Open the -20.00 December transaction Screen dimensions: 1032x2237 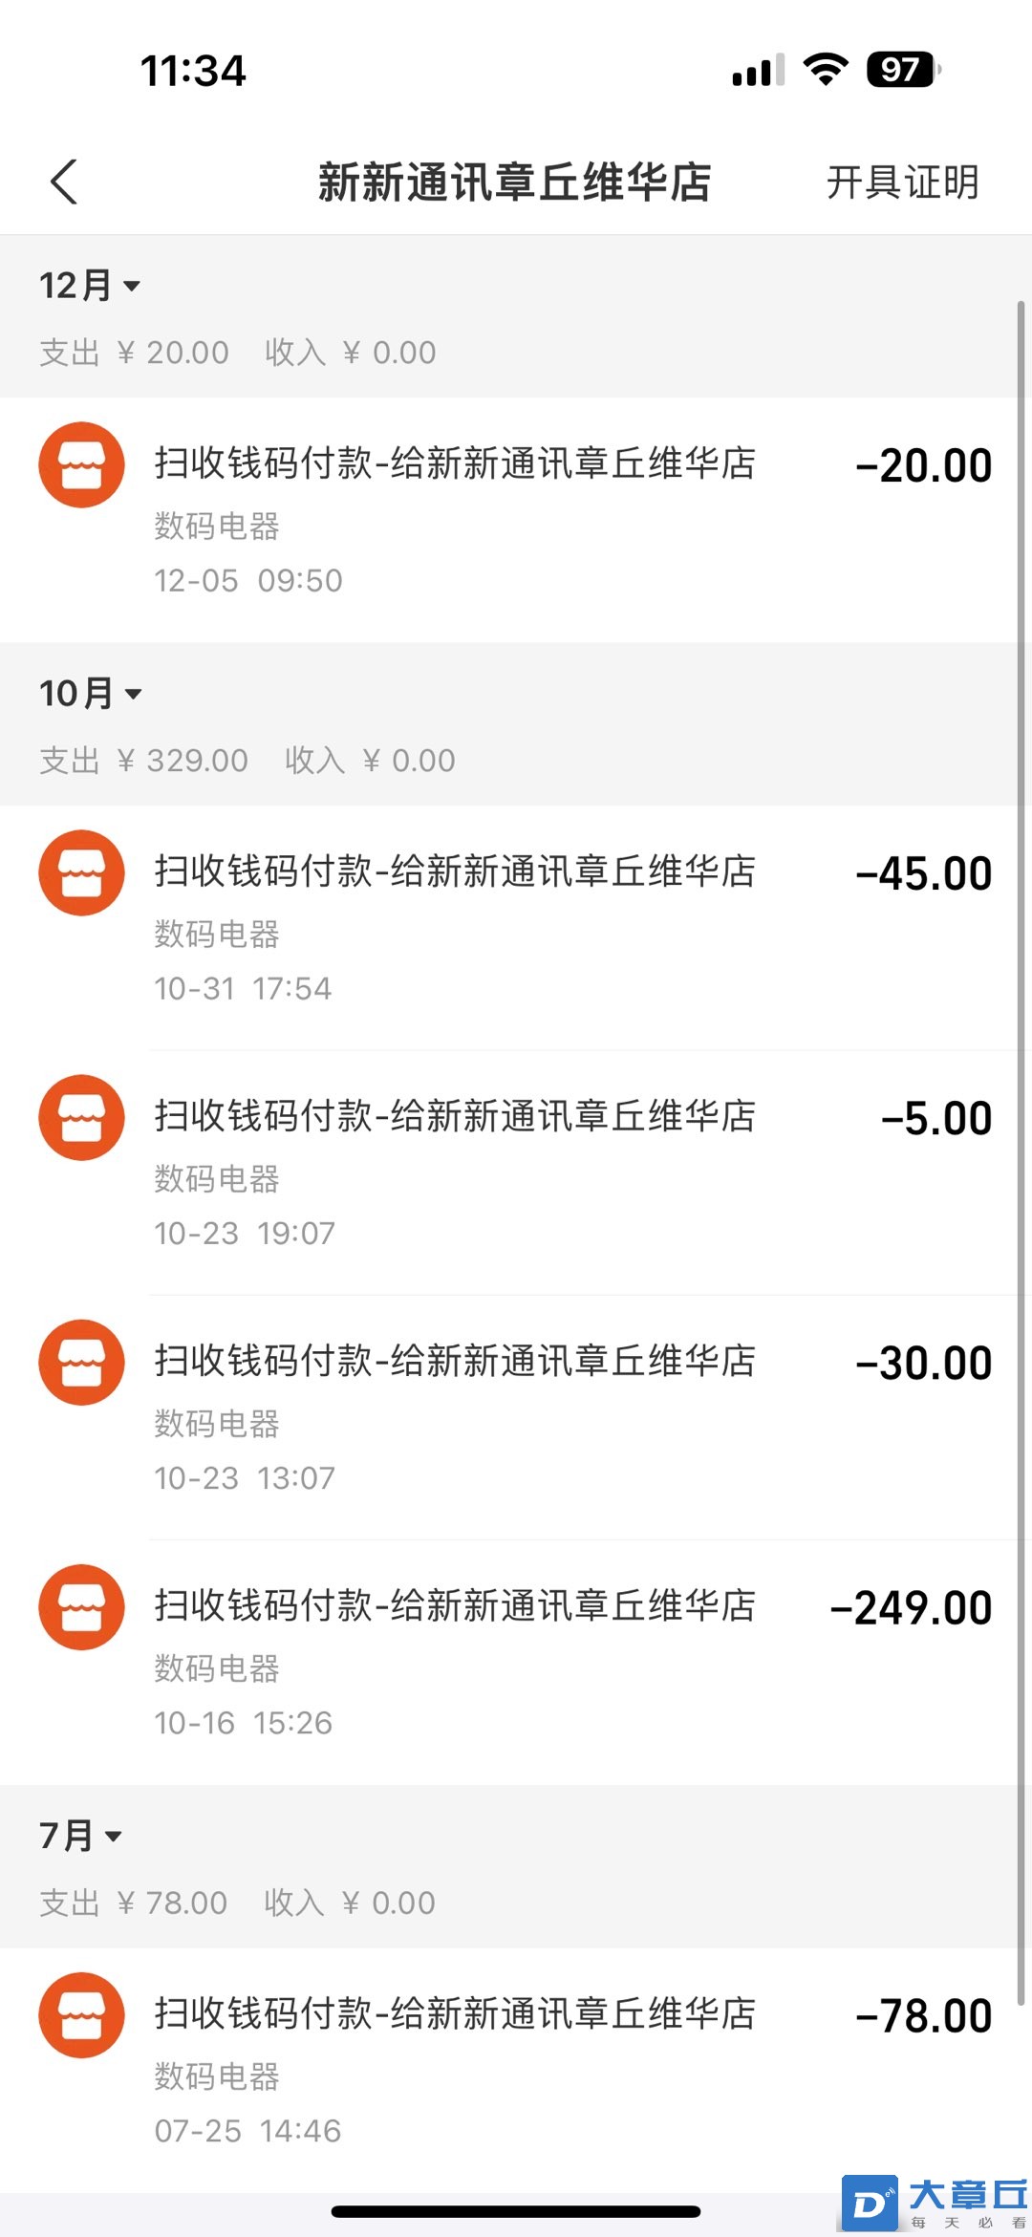516,520
